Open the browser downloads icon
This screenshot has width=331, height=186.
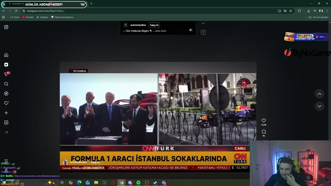click(x=309, y=11)
